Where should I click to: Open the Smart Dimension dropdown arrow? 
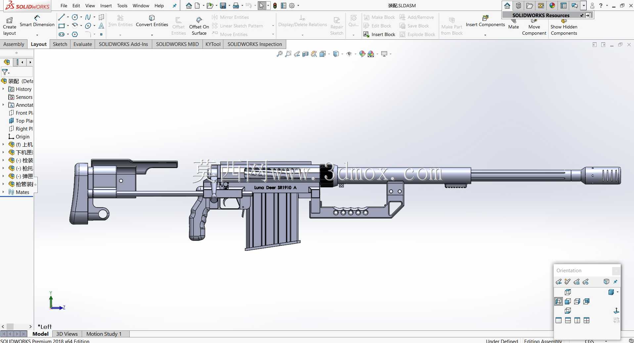37,35
